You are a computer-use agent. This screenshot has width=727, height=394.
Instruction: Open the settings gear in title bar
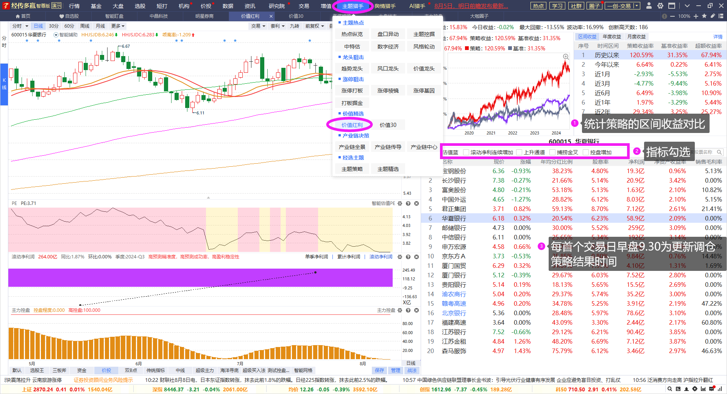pos(660,6)
